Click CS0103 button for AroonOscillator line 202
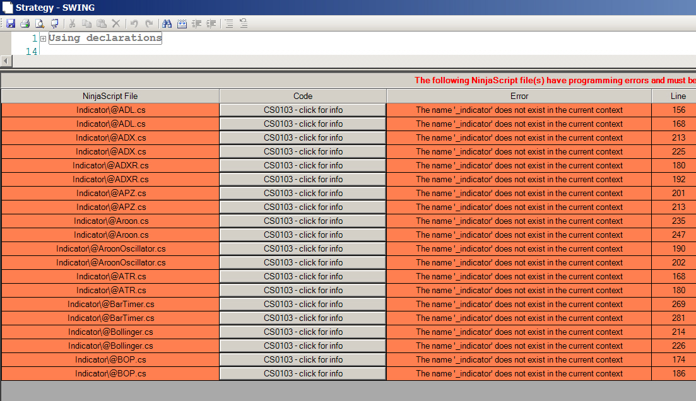This screenshot has width=696, height=401. pyautogui.click(x=303, y=262)
